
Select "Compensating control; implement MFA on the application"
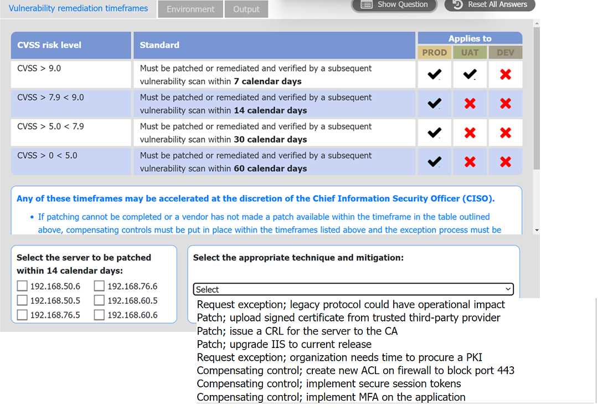331,397
